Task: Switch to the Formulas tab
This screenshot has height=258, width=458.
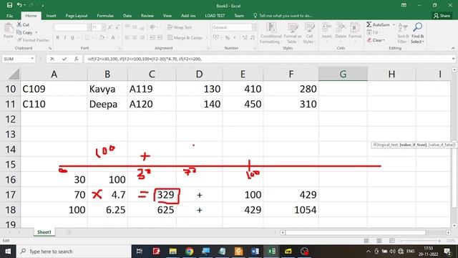Action: click(x=105, y=16)
